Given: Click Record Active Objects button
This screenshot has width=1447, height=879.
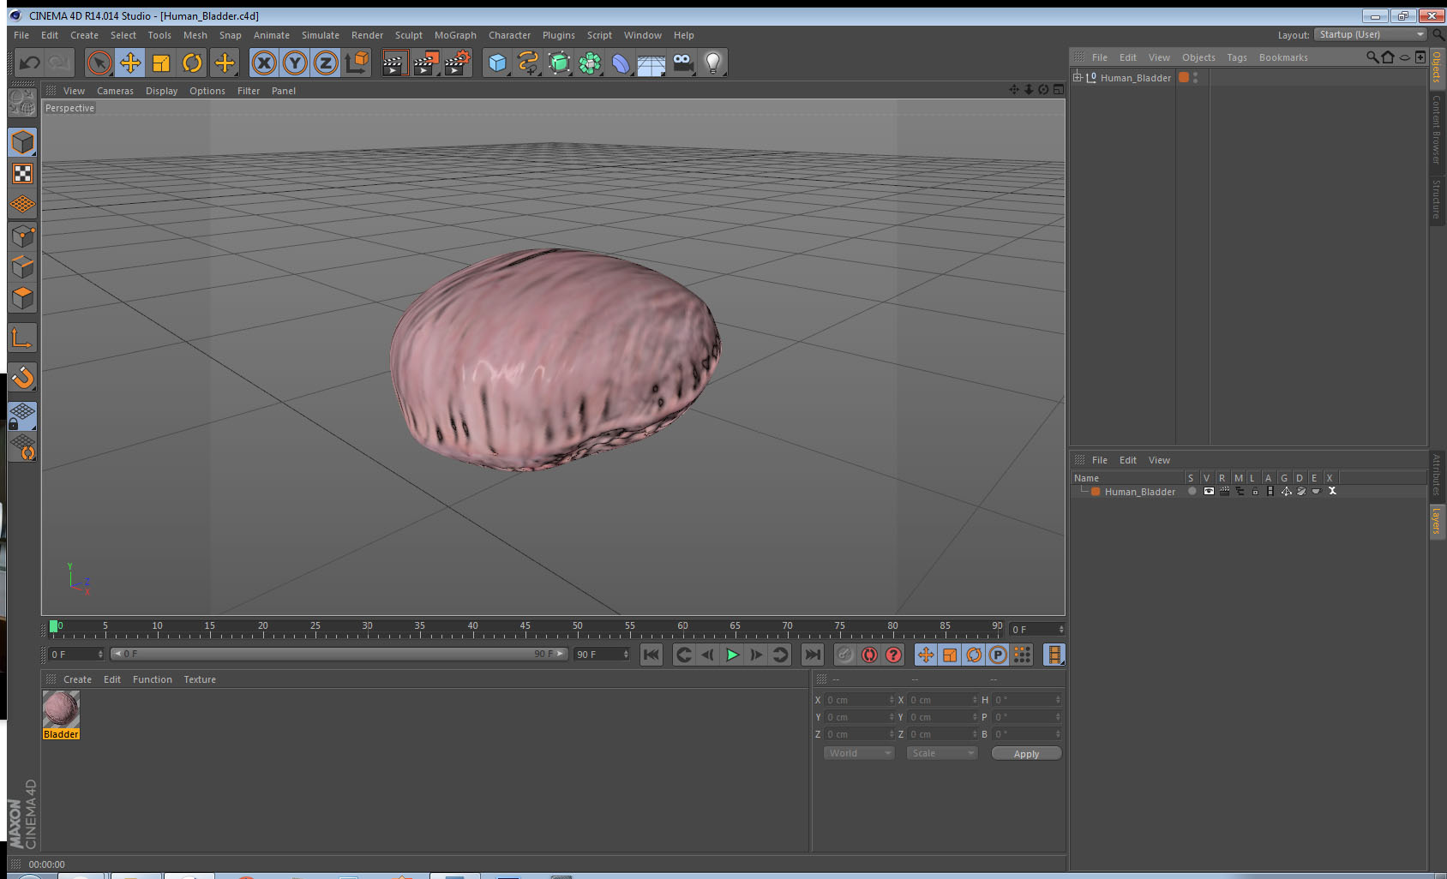Looking at the screenshot, I should click(x=845, y=655).
